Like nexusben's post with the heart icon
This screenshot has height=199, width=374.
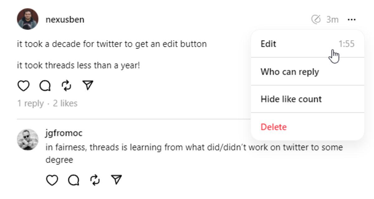(x=23, y=86)
